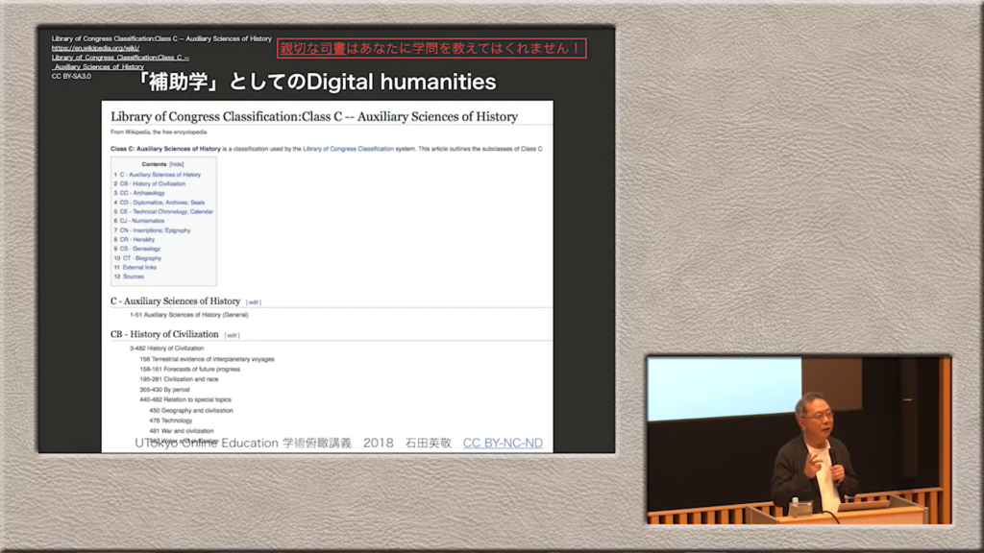This screenshot has width=984, height=553.
Task: Click the name '石田英敬' in footer
Action: [428, 443]
